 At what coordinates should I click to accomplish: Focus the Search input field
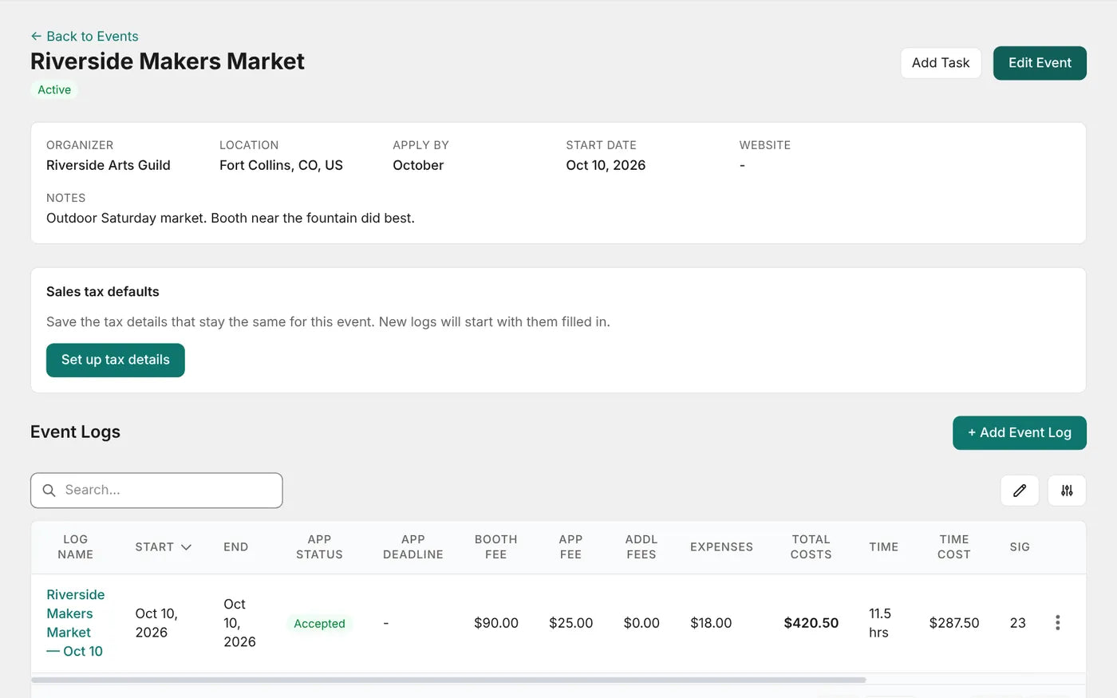pyautogui.click(x=156, y=491)
